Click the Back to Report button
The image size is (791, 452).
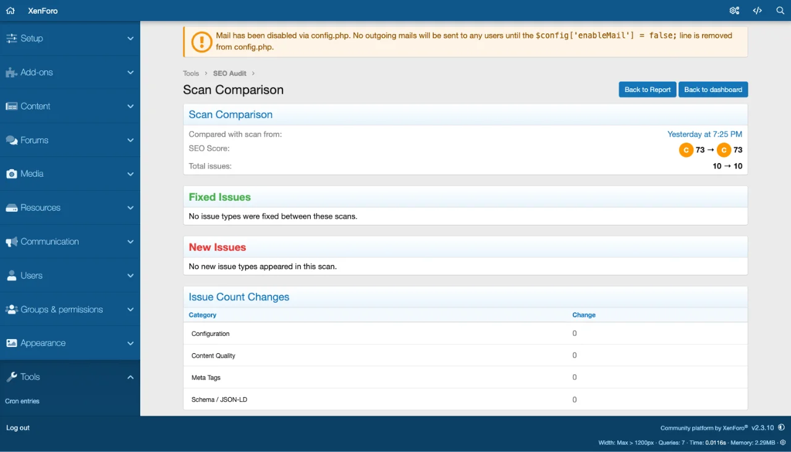pyautogui.click(x=647, y=90)
